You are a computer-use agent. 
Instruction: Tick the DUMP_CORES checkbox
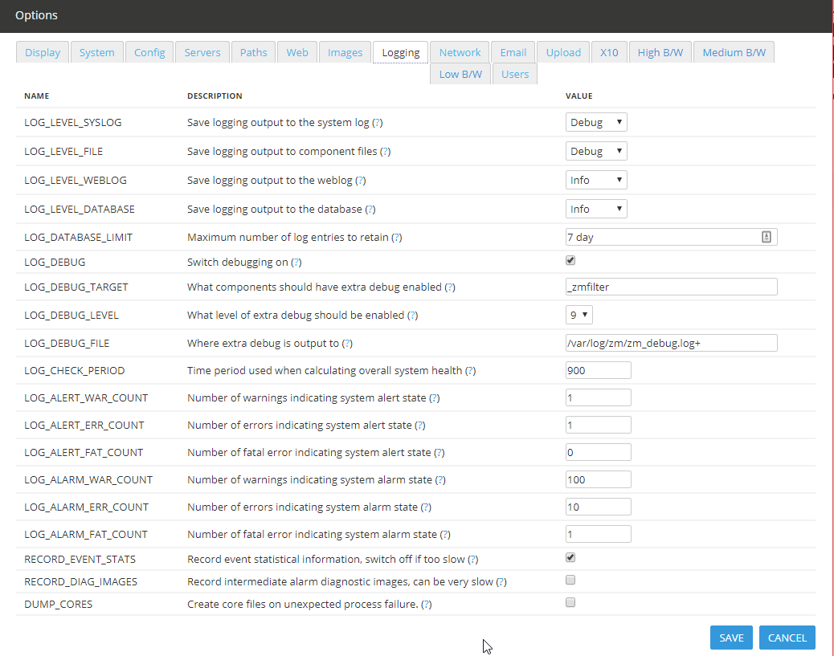point(570,602)
